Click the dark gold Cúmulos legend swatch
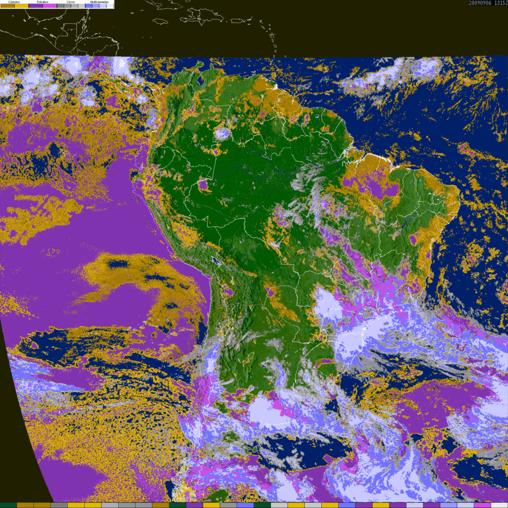The image size is (508, 508). coord(7,6)
